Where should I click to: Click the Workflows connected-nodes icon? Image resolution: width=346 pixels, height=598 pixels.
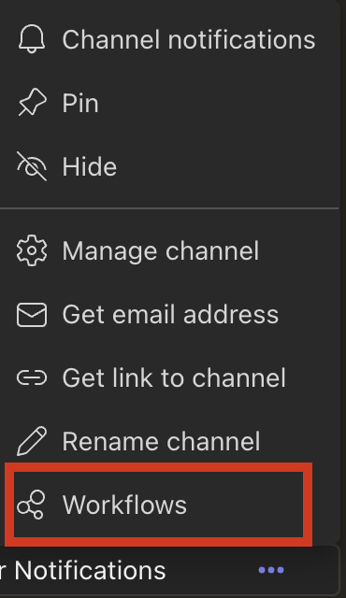pyautogui.click(x=31, y=505)
